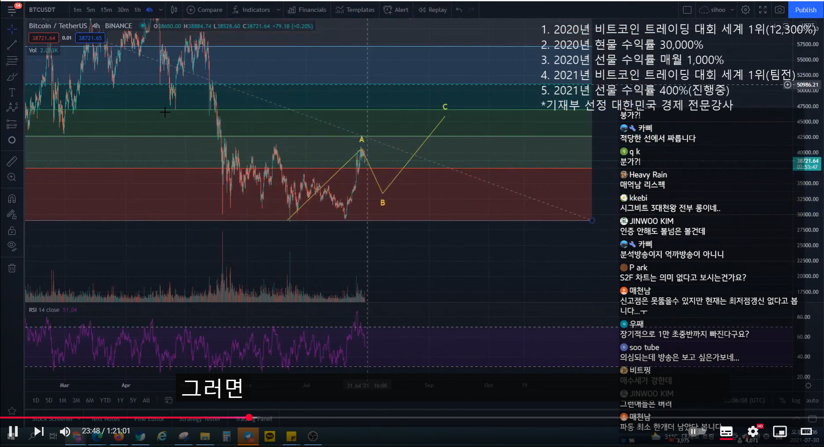Click the trash icon to remove drawings
The width and height of the screenshot is (824, 447).
point(12,268)
